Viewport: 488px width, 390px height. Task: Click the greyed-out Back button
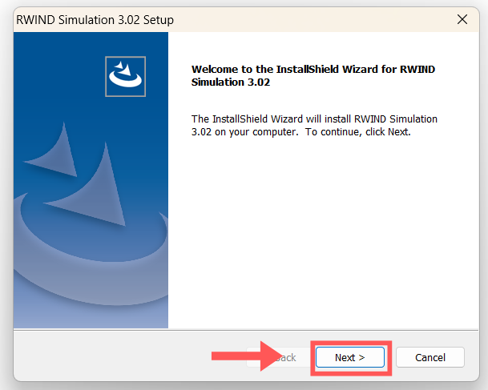pyautogui.click(x=285, y=357)
